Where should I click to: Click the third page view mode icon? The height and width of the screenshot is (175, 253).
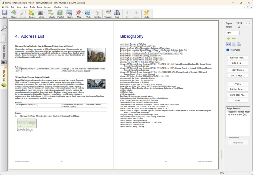coord(239,44)
